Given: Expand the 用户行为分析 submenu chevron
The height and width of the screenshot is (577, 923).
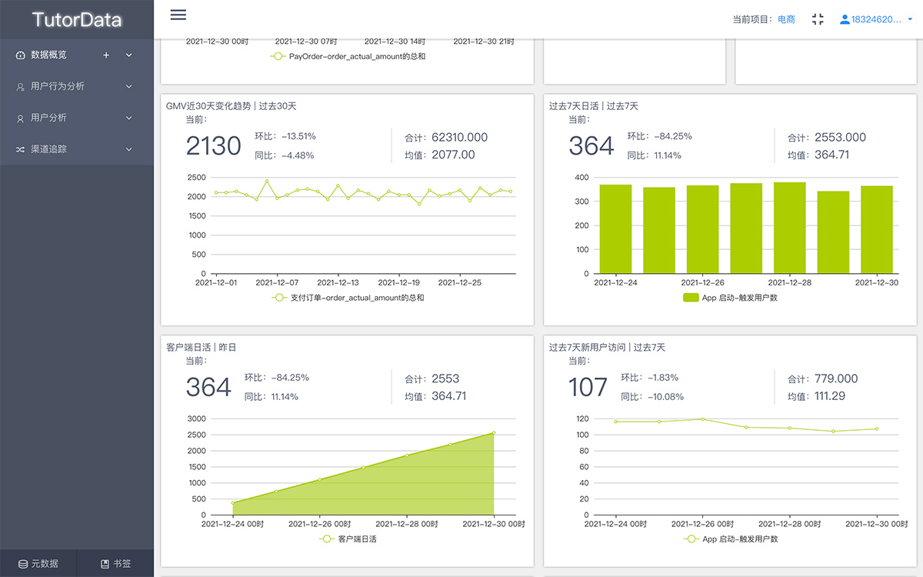Looking at the screenshot, I should click(128, 87).
